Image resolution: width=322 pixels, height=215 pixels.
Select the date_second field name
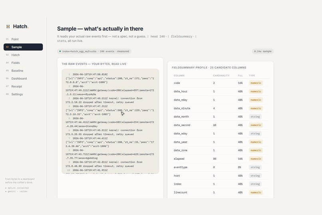click(182, 125)
